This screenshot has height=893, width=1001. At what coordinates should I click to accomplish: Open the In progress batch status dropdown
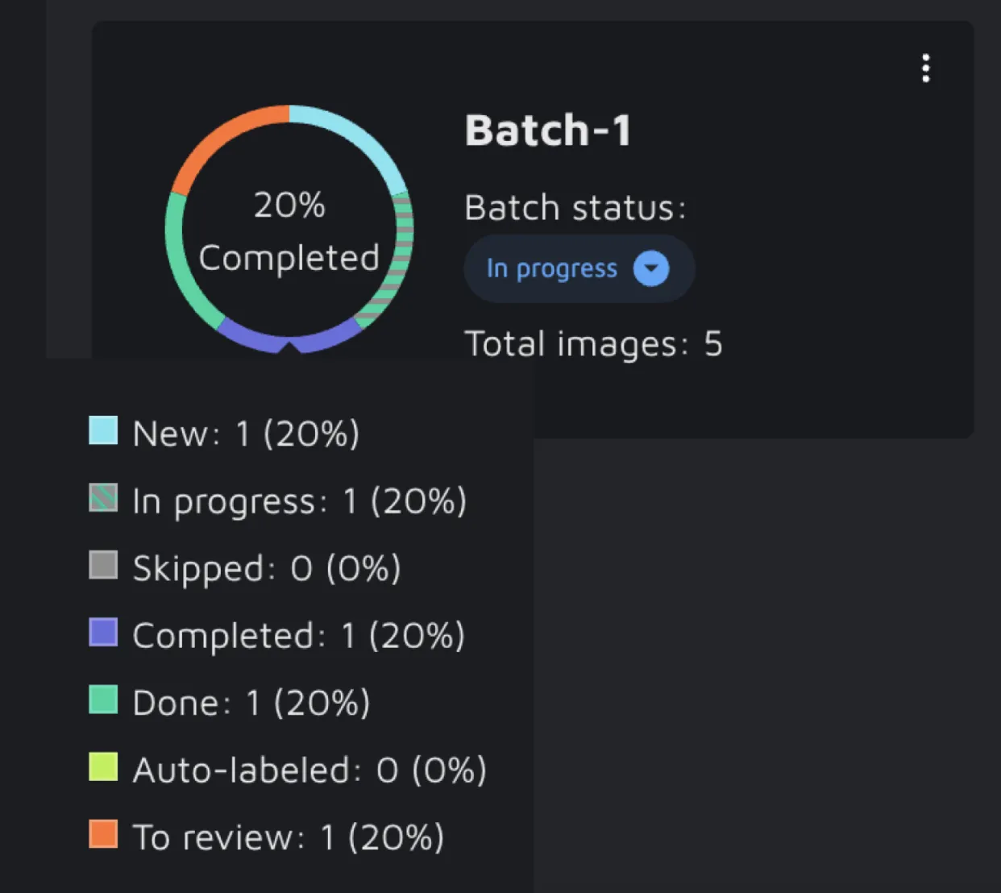tap(578, 268)
